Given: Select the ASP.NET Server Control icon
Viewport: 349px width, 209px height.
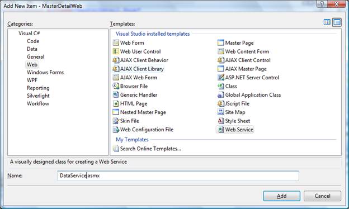Looking at the screenshot, I should point(220,78).
